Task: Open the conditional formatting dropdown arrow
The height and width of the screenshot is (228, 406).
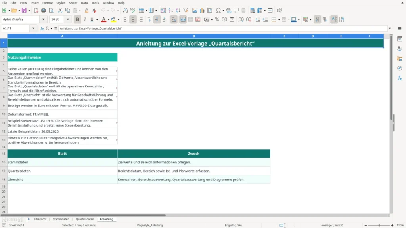Action: (310, 20)
